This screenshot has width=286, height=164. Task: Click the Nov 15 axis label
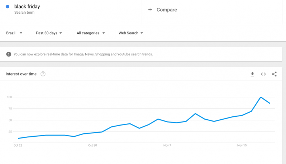pos(242,146)
